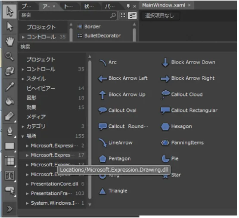239x218 pixels.
Task: Focus the lower 検索 search field
Action: pyautogui.click(x=128, y=47)
